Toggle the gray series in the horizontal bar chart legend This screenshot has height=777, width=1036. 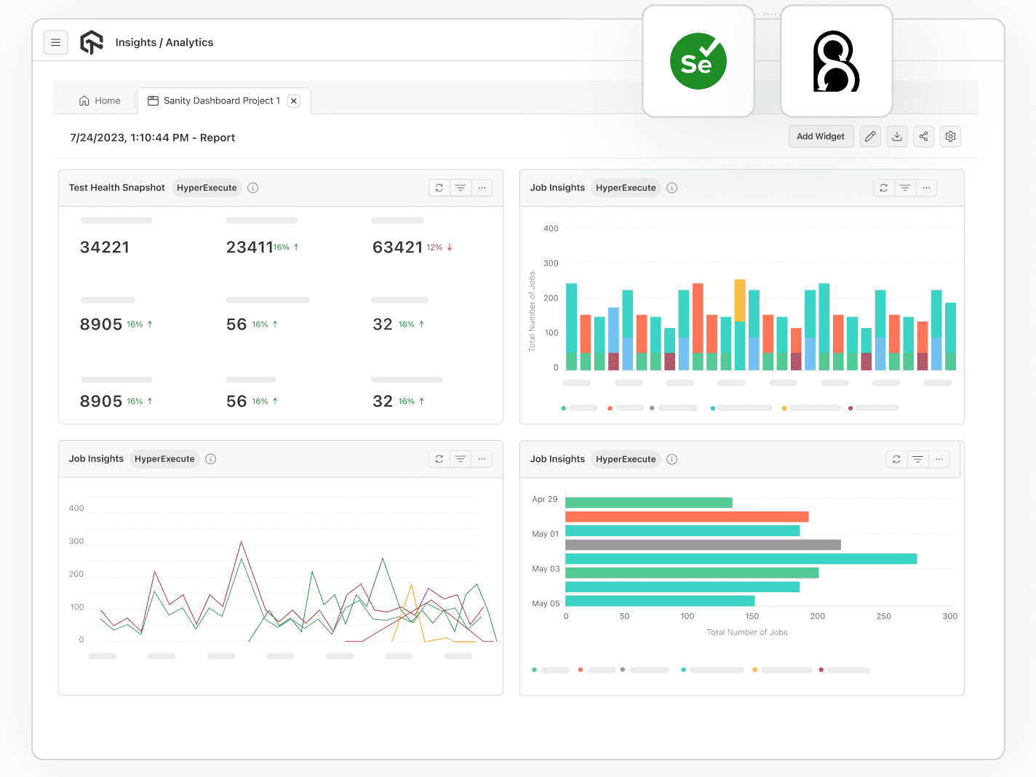[622, 670]
